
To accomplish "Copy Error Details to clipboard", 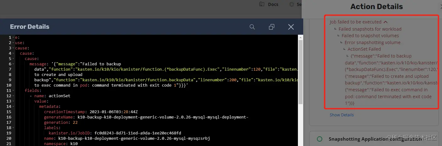I will point(272,27).
